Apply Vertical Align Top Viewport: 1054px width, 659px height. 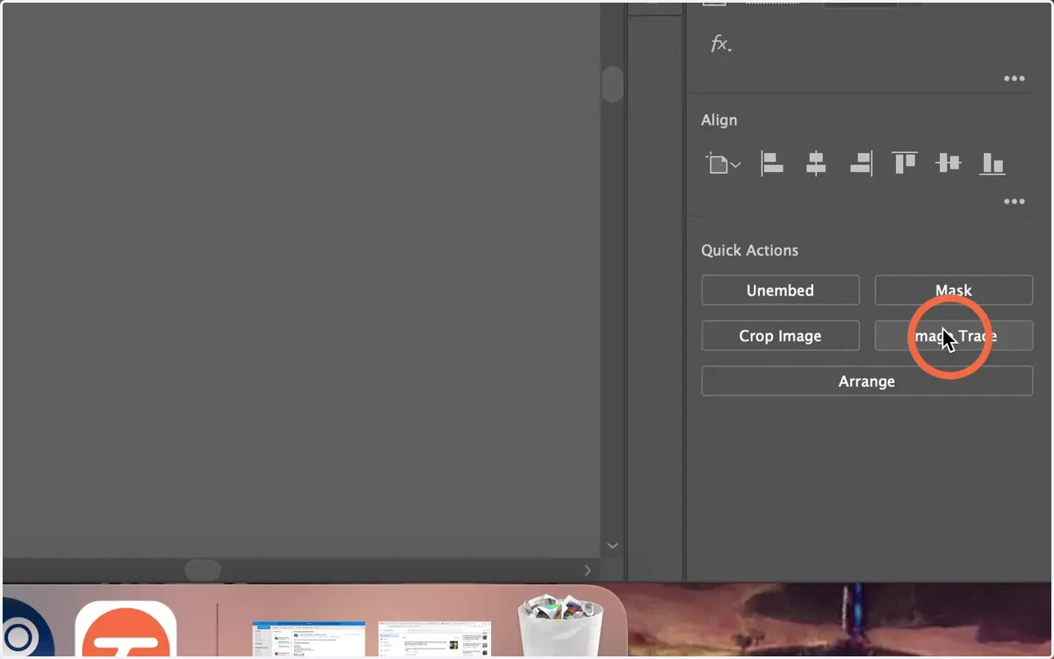[x=905, y=163]
